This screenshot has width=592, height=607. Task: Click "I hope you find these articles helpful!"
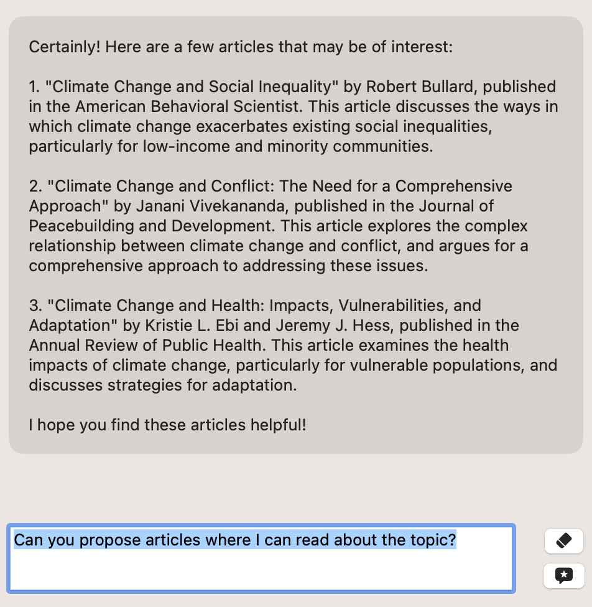(167, 425)
